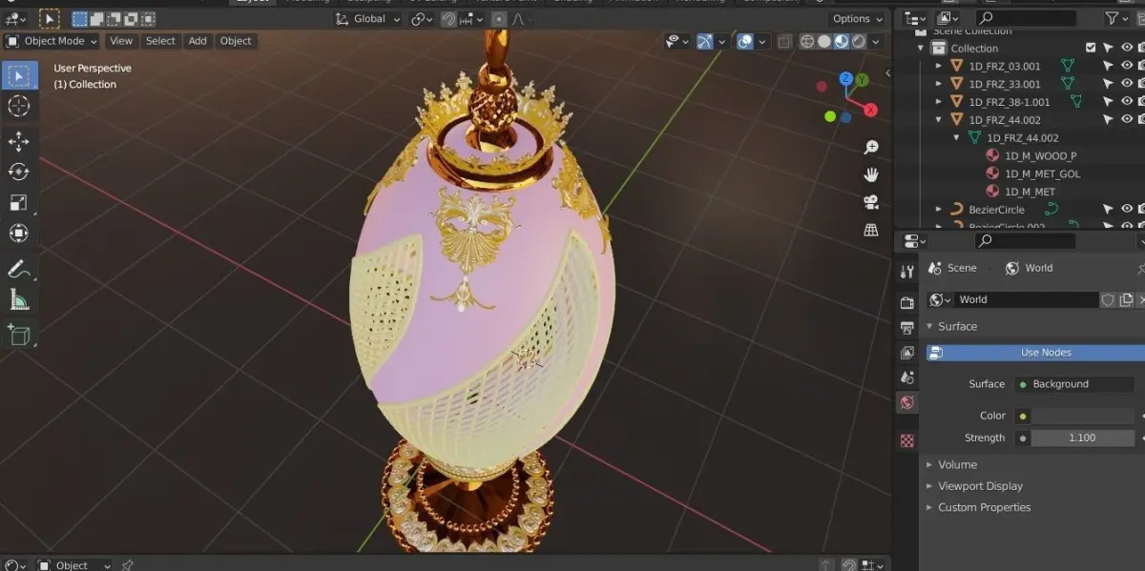Open the shading options dropdown arrow
The height and width of the screenshot is (571, 1145).
(877, 41)
